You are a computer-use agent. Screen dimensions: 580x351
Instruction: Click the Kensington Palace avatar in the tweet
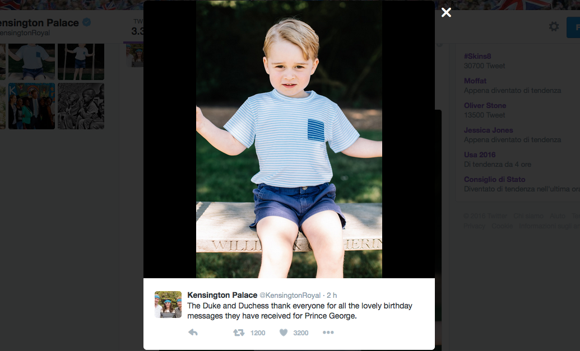pyautogui.click(x=168, y=305)
